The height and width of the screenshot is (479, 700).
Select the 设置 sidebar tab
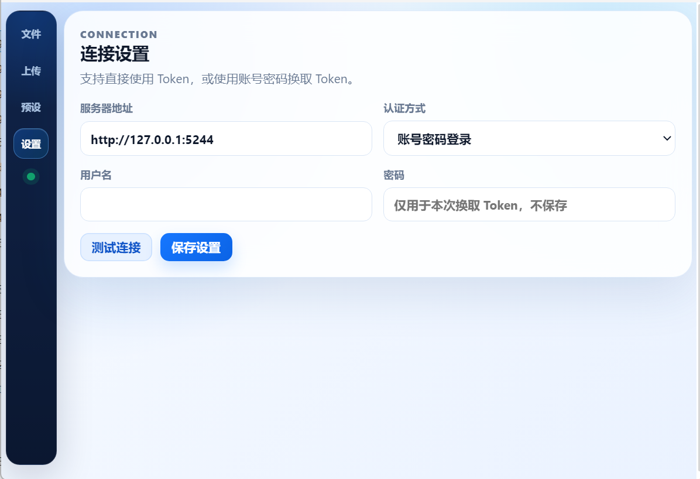31,144
